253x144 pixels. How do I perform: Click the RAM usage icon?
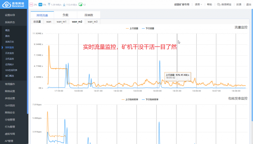(40, 5)
